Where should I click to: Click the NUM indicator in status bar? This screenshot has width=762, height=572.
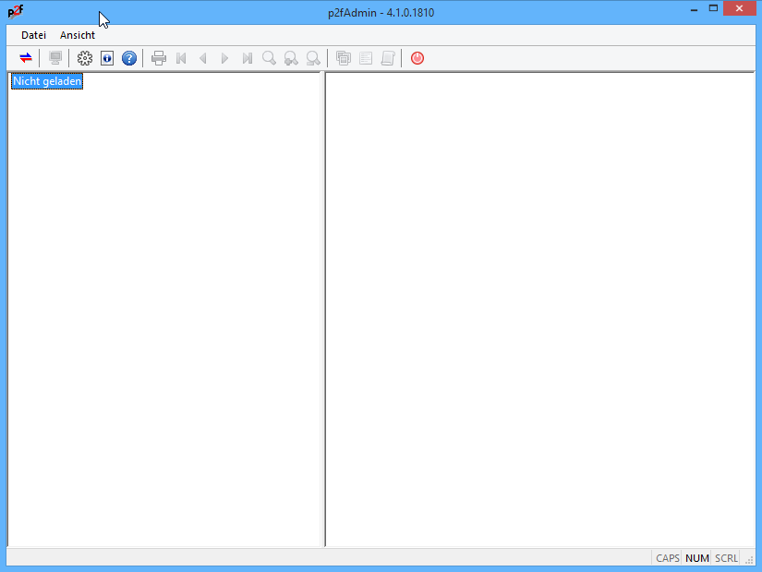point(697,558)
